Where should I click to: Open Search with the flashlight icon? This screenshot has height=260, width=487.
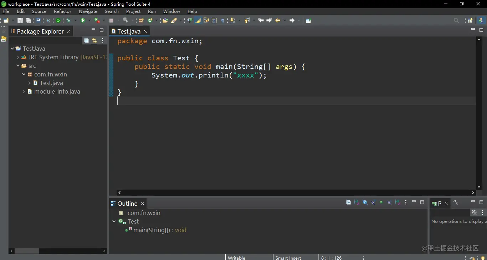tap(174, 21)
